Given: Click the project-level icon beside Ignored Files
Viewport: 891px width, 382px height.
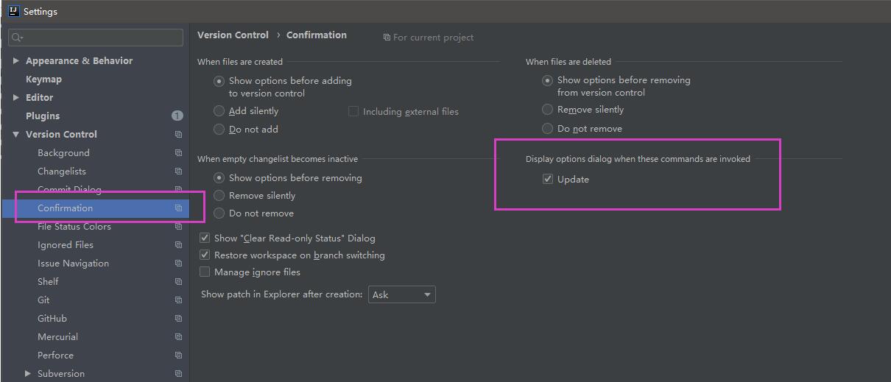Looking at the screenshot, I should [178, 245].
